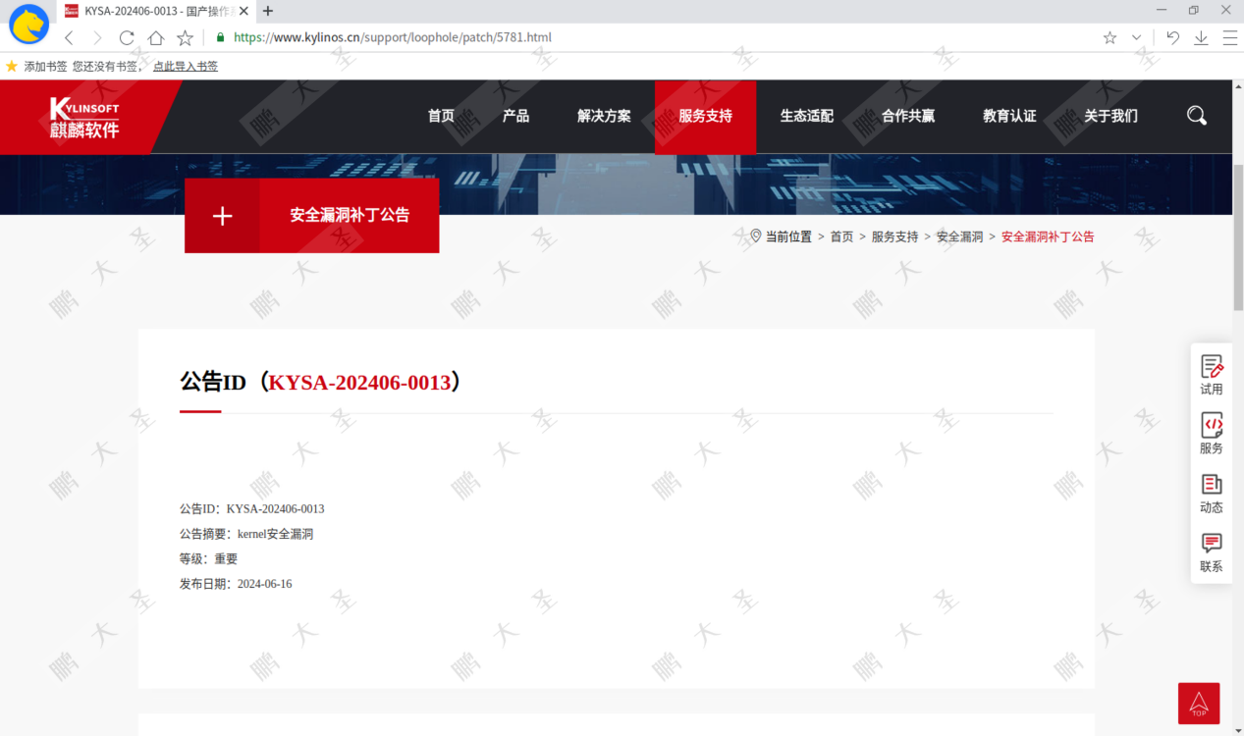1244x736 pixels.
Task: Open the 关于我们 navigation item
Action: [x=1110, y=116]
